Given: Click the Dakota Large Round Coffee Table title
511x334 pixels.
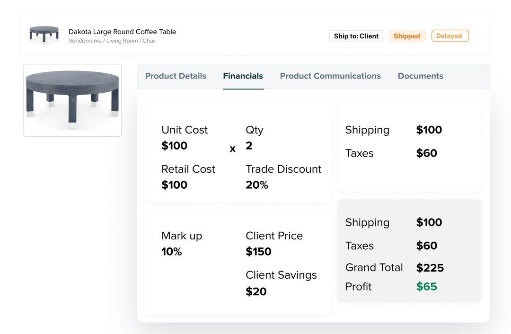Looking at the screenshot, I should tap(122, 32).
